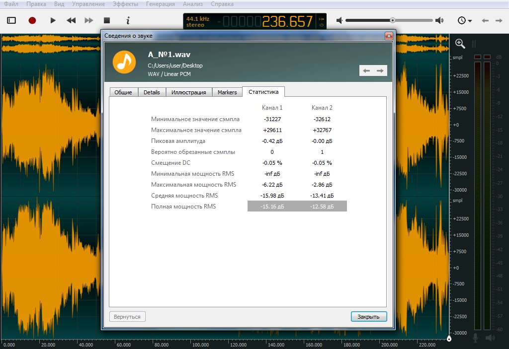Open the sound info icon
Screen dimensions: 509x349
click(x=128, y=20)
